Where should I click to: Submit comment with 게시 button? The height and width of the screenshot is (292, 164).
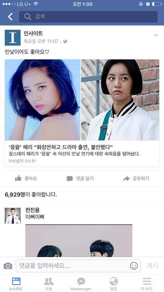[152, 266]
